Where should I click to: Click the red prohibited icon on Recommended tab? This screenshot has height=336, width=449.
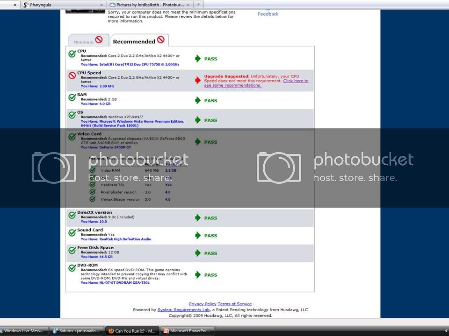(x=161, y=39)
